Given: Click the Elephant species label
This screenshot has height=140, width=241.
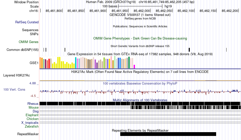Looking at the screenshot, I should [x=32, y=115].
